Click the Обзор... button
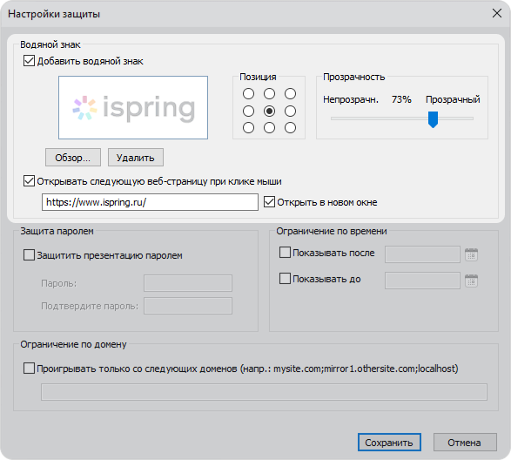The width and height of the screenshot is (511, 460). tap(73, 158)
